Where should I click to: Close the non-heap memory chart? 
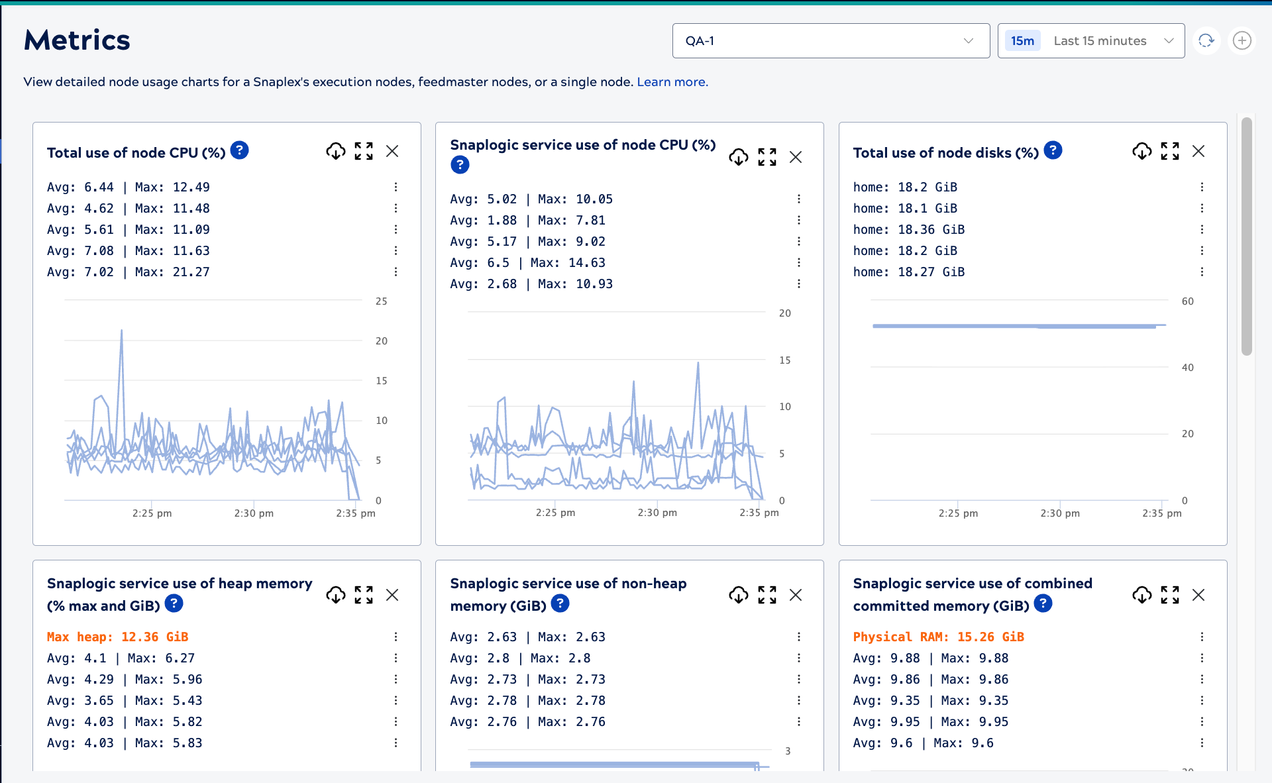click(796, 595)
